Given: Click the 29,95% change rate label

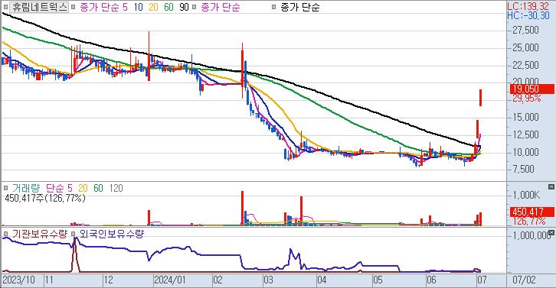Looking at the screenshot, I should click(x=527, y=98).
